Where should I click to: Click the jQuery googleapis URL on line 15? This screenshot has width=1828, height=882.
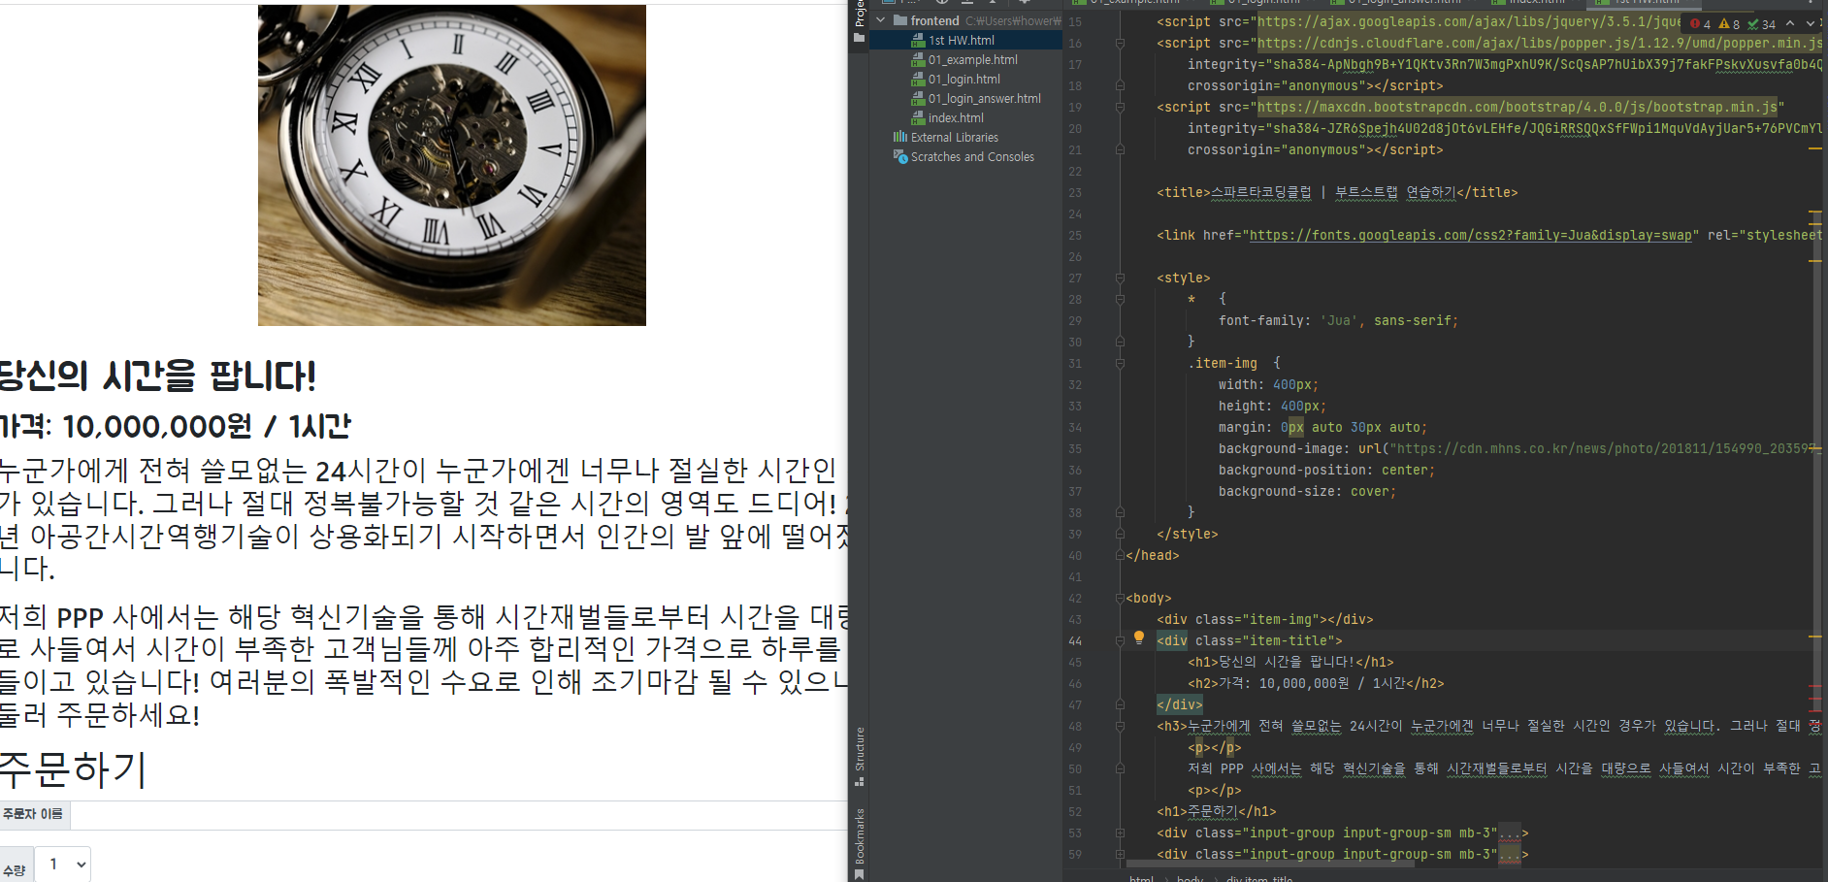1469,22
